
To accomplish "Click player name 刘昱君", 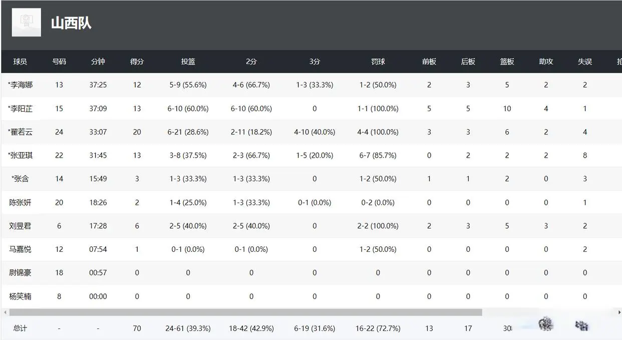I will point(20,226).
